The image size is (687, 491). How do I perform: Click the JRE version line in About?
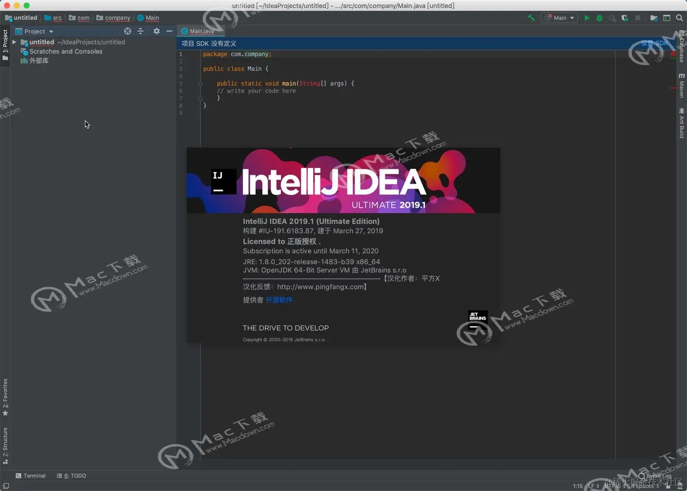pos(311,262)
